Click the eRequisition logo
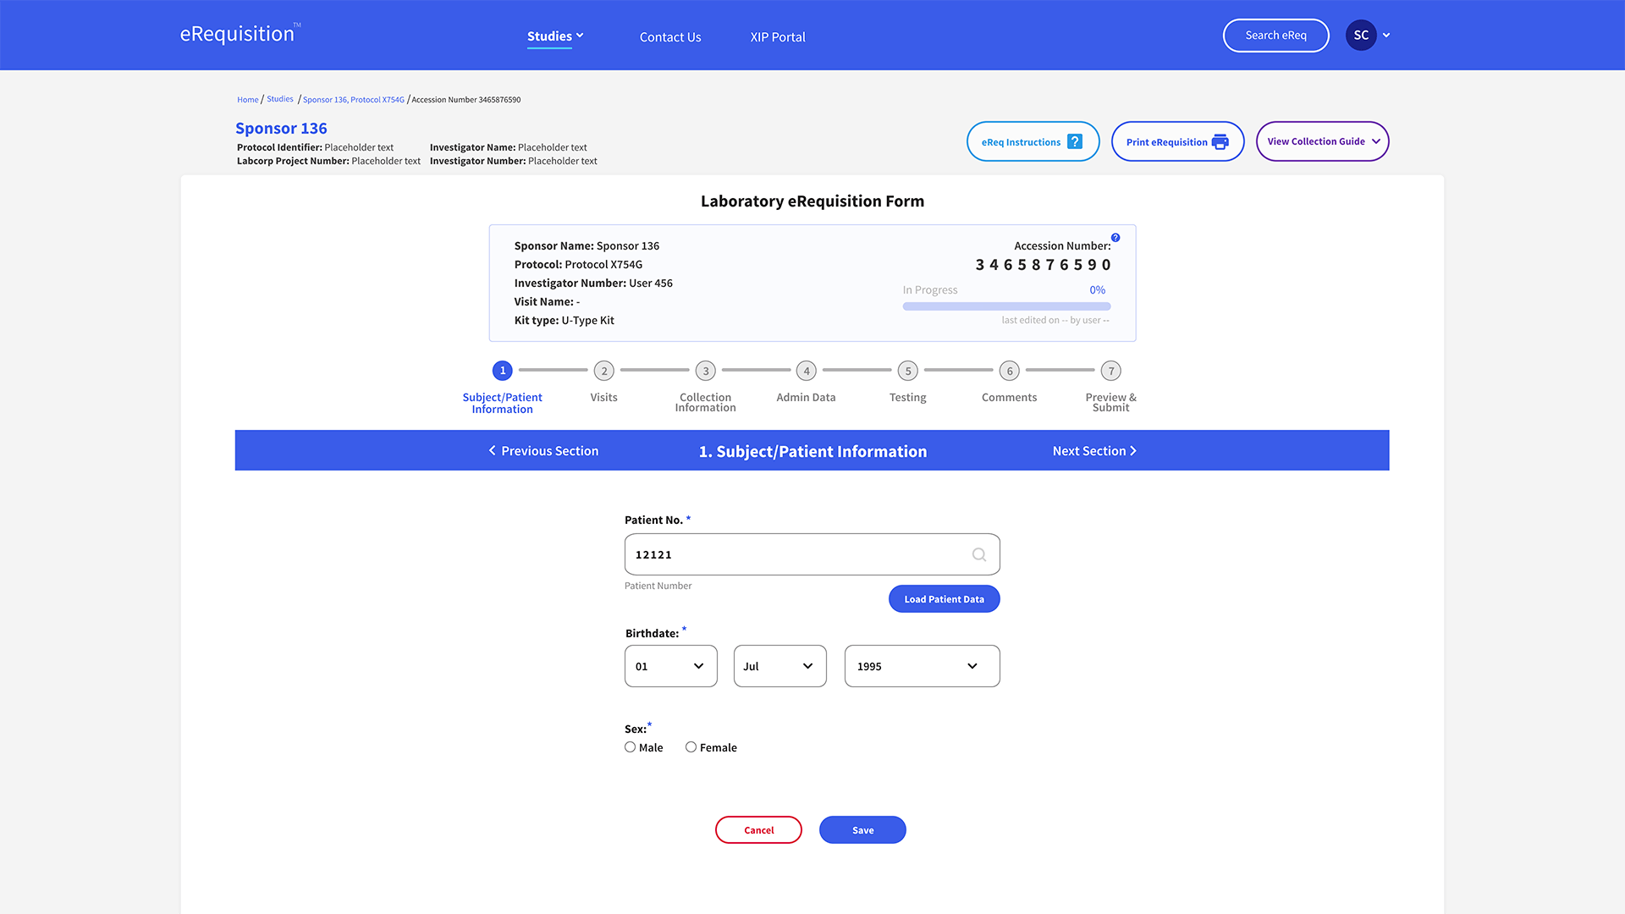Image resolution: width=1625 pixels, height=914 pixels. coord(240,34)
